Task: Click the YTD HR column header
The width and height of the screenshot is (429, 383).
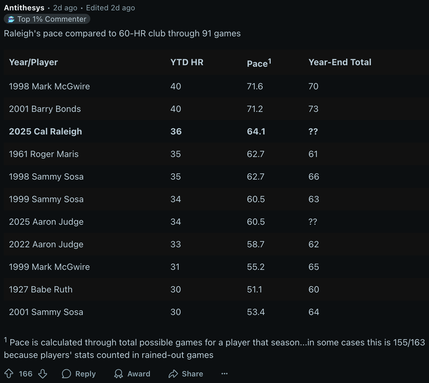Action: tap(187, 62)
